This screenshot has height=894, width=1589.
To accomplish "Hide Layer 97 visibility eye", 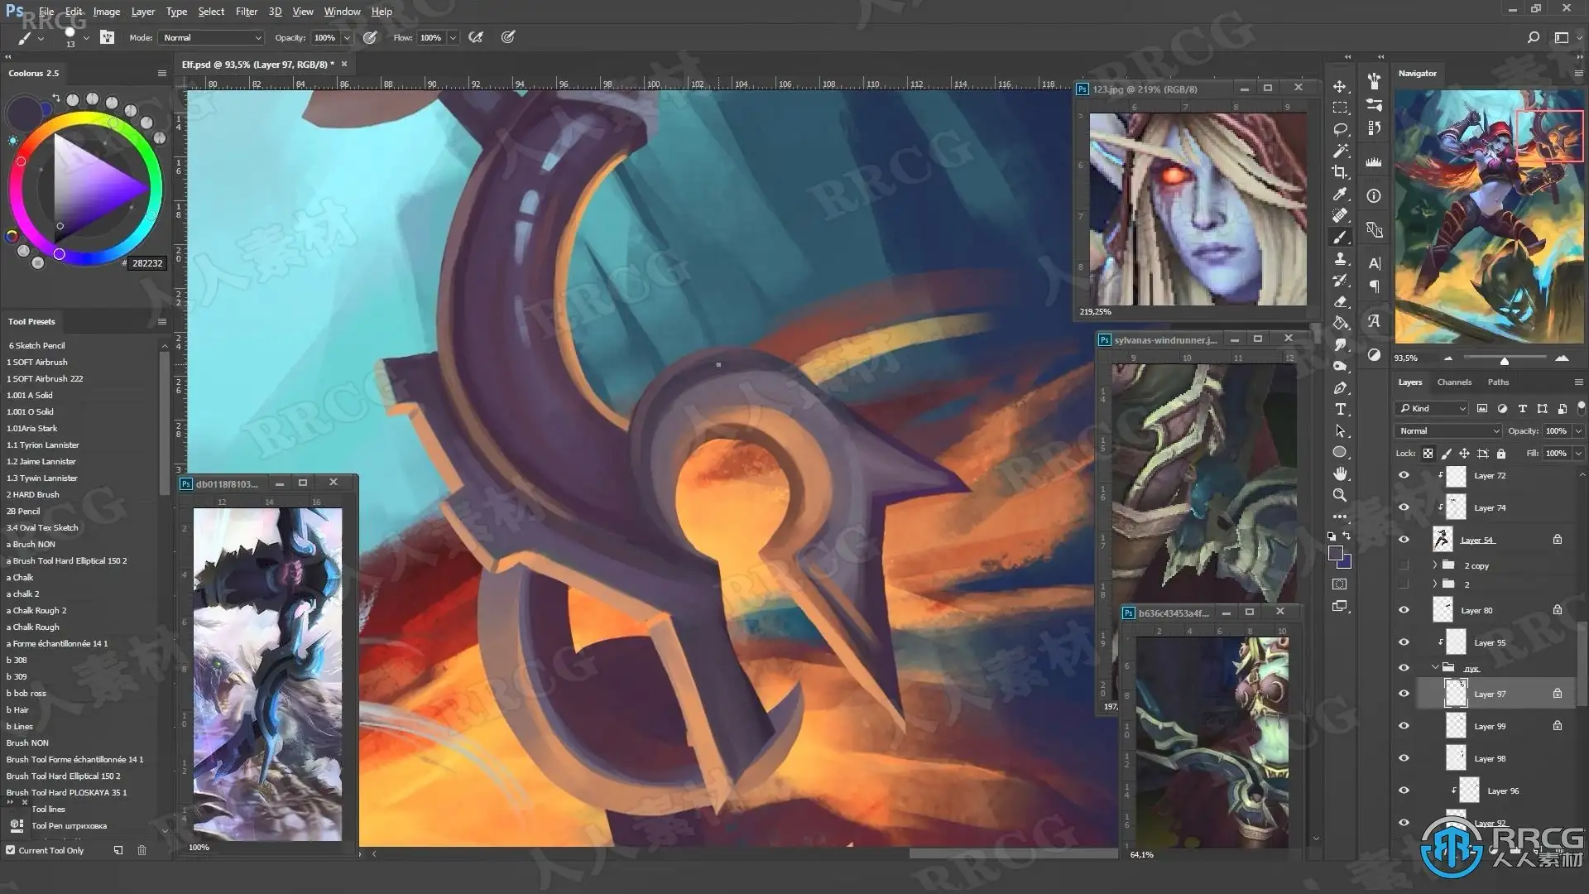I will 1404,695.
